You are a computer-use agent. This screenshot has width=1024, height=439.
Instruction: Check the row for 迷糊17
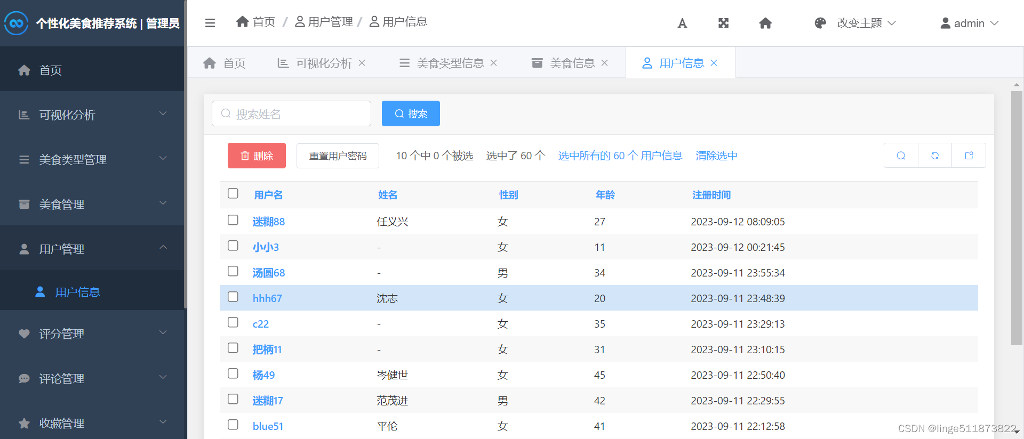click(233, 399)
